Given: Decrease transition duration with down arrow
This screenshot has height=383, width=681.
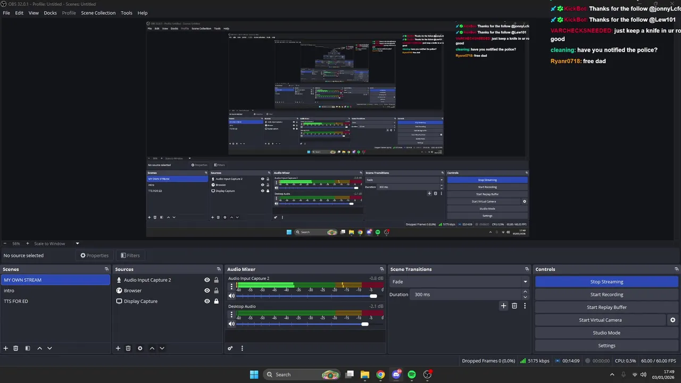Looking at the screenshot, I should [525, 297].
